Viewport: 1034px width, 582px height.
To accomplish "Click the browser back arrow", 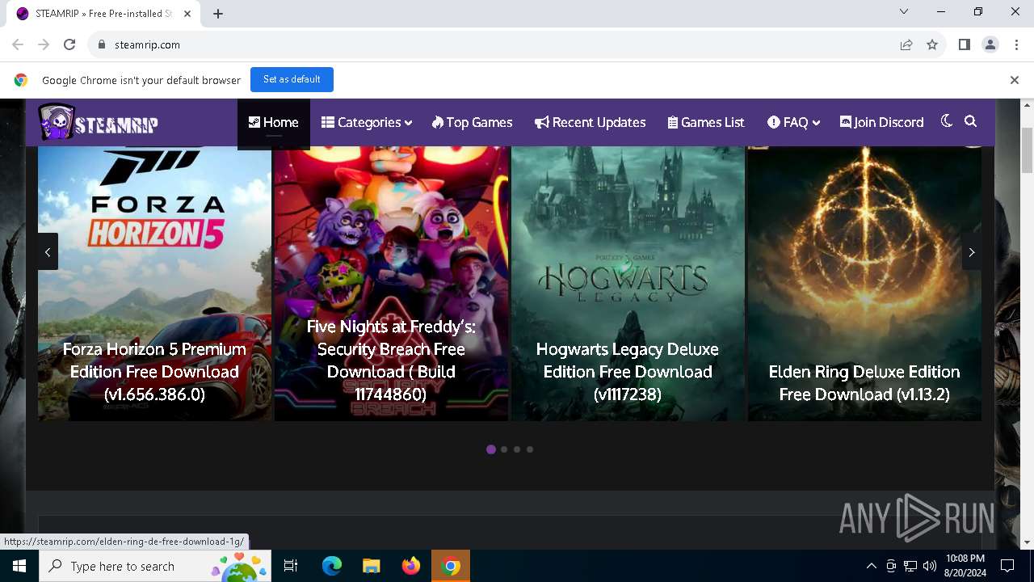I will click(18, 44).
